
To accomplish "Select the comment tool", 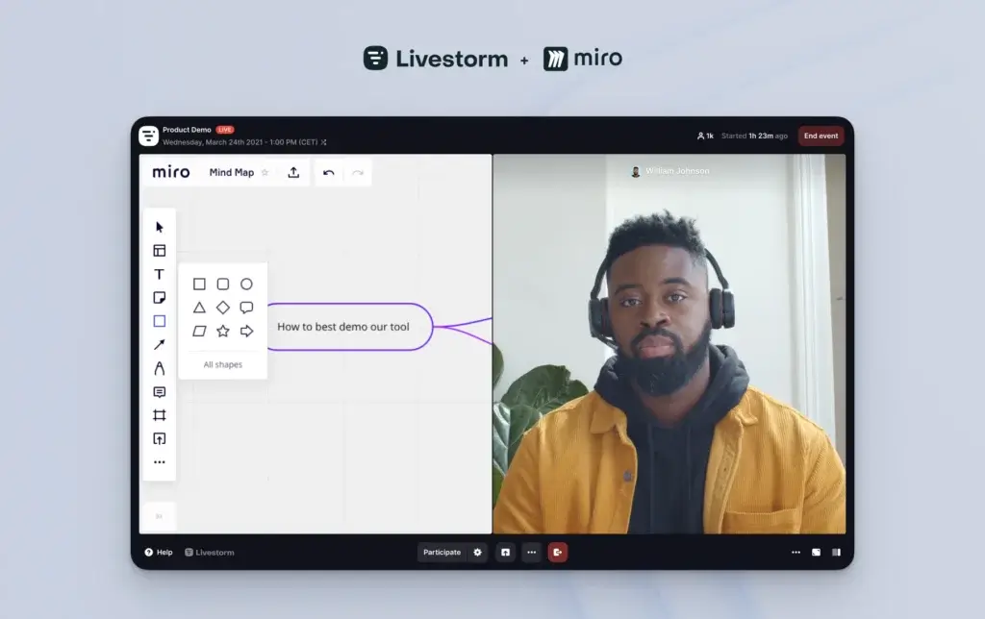I will click(160, 392).
